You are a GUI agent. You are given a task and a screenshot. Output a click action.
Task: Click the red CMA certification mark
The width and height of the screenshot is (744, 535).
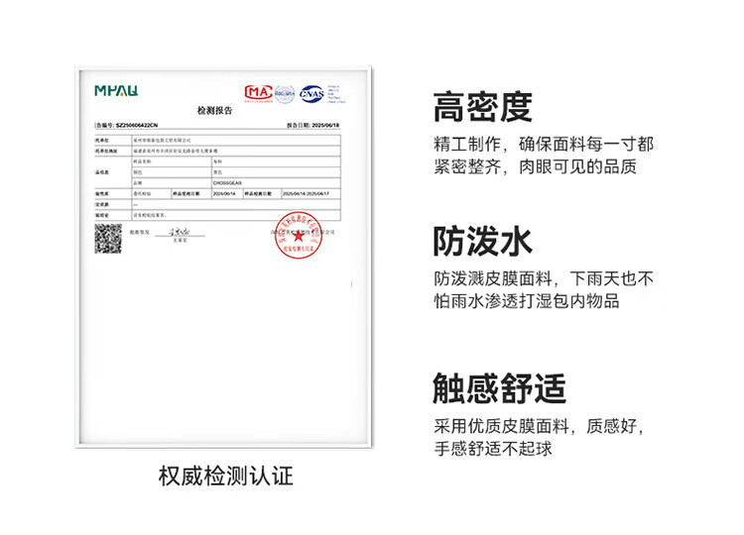[258, 93]
